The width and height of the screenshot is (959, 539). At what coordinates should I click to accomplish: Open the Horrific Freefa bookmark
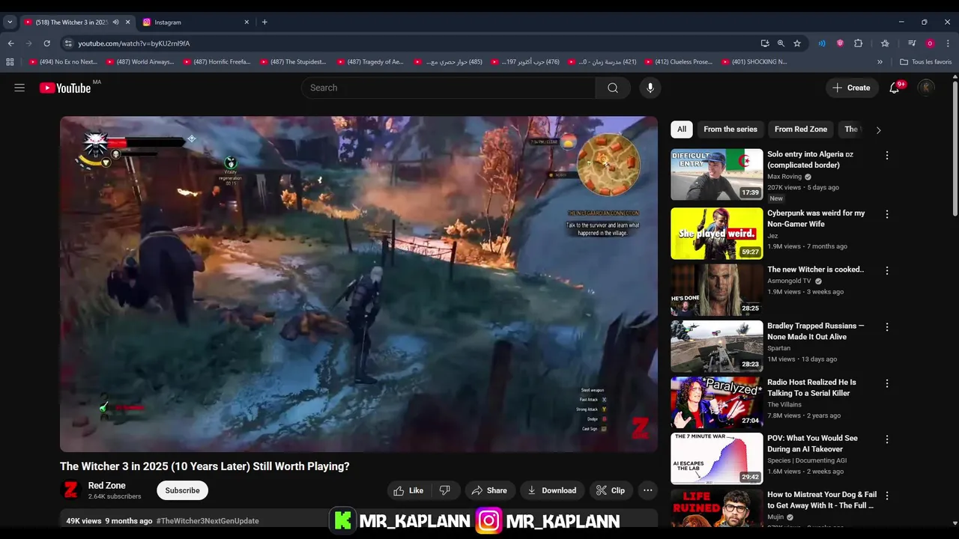[217, 62]
